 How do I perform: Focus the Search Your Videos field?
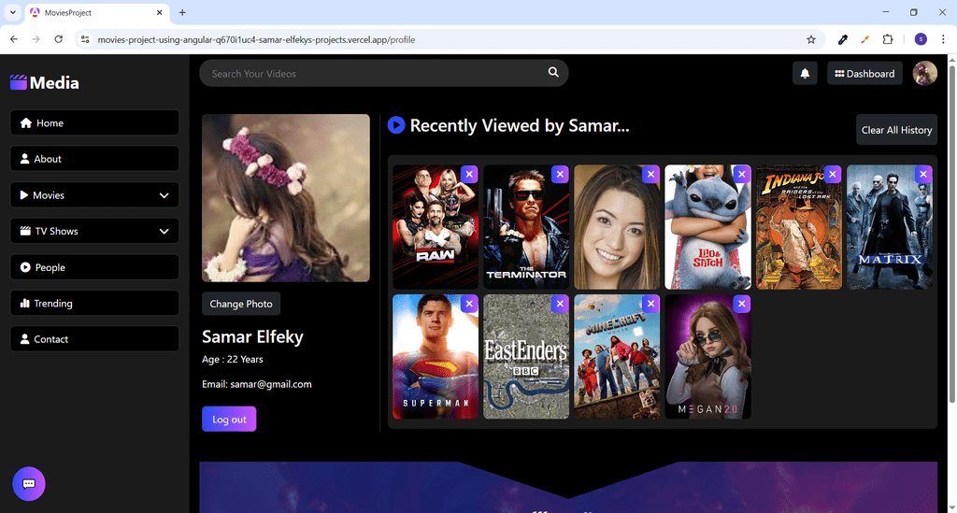(x=384, y=73)
